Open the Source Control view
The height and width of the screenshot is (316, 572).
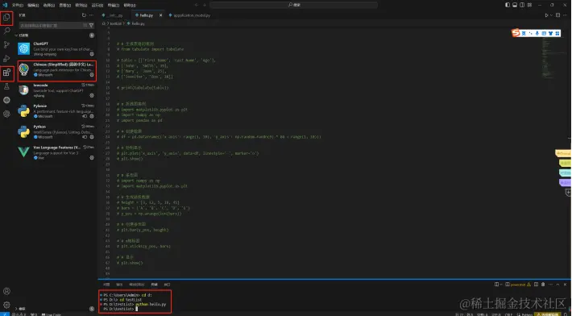pos(6,44)
